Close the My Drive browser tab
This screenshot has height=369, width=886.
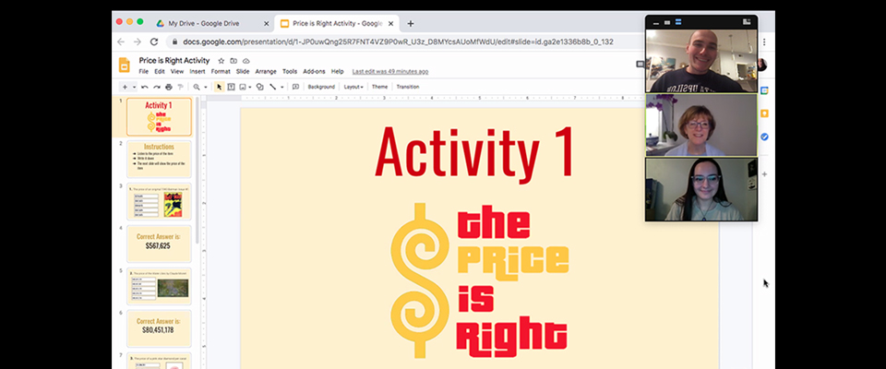tap(266, 24)
